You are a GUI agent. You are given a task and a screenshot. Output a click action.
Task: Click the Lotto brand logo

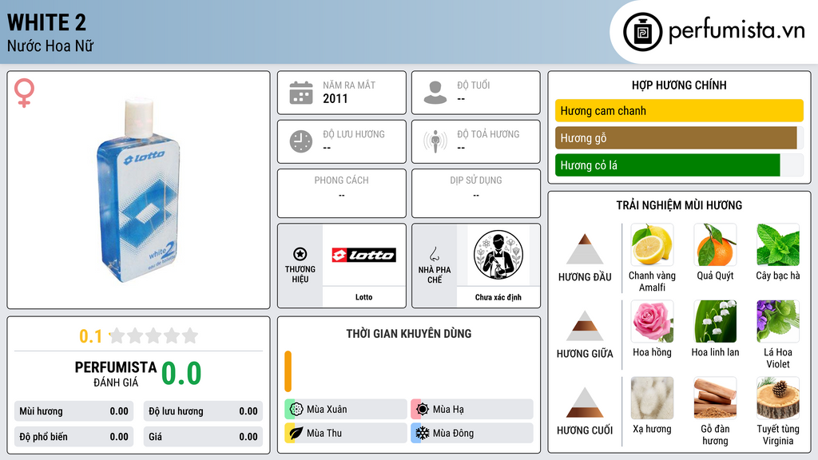(x=363, y=255)
